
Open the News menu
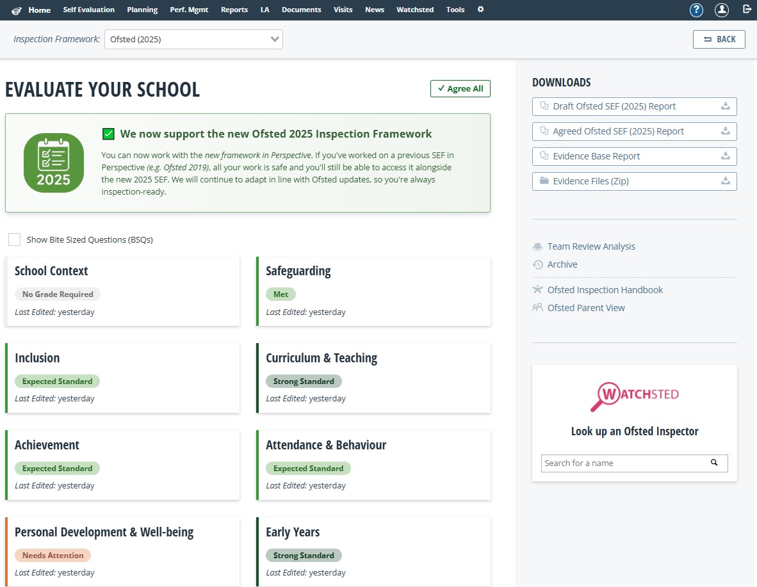(x=375, y=10)
